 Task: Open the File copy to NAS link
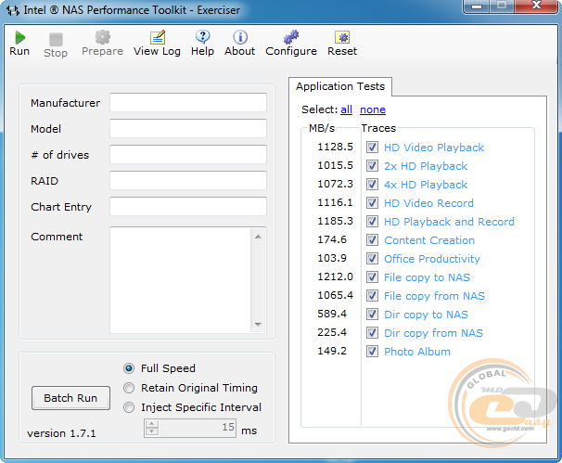click(x=427, y=277)
